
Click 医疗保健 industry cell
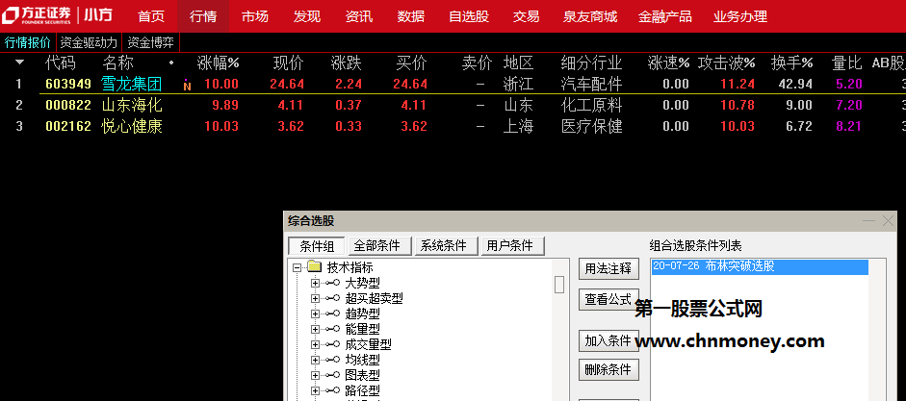coord(591,126)
